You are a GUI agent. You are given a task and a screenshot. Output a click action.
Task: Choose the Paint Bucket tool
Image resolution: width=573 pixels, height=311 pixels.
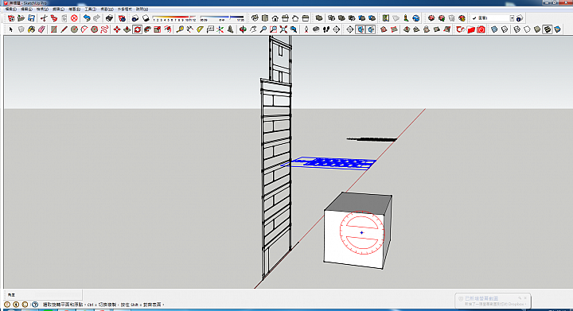[x=31, y=29]
